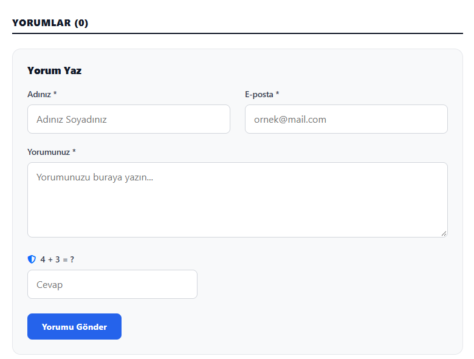The height and width of the screenshot is (359, 474).
Task: Submit with the Yorumu Gönder button
Action: [x=74, y=326]
